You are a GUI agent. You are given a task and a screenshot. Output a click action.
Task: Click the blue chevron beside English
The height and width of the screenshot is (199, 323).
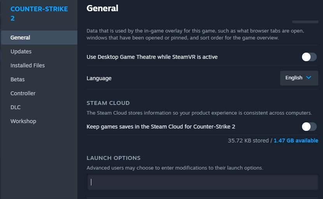point(309,78)
